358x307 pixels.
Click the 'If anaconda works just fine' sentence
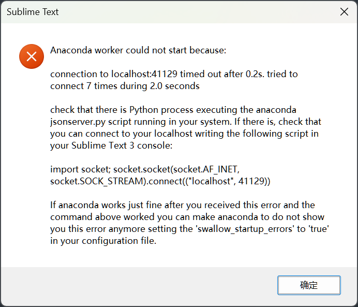pyautogui.click(x=183, y=205)
